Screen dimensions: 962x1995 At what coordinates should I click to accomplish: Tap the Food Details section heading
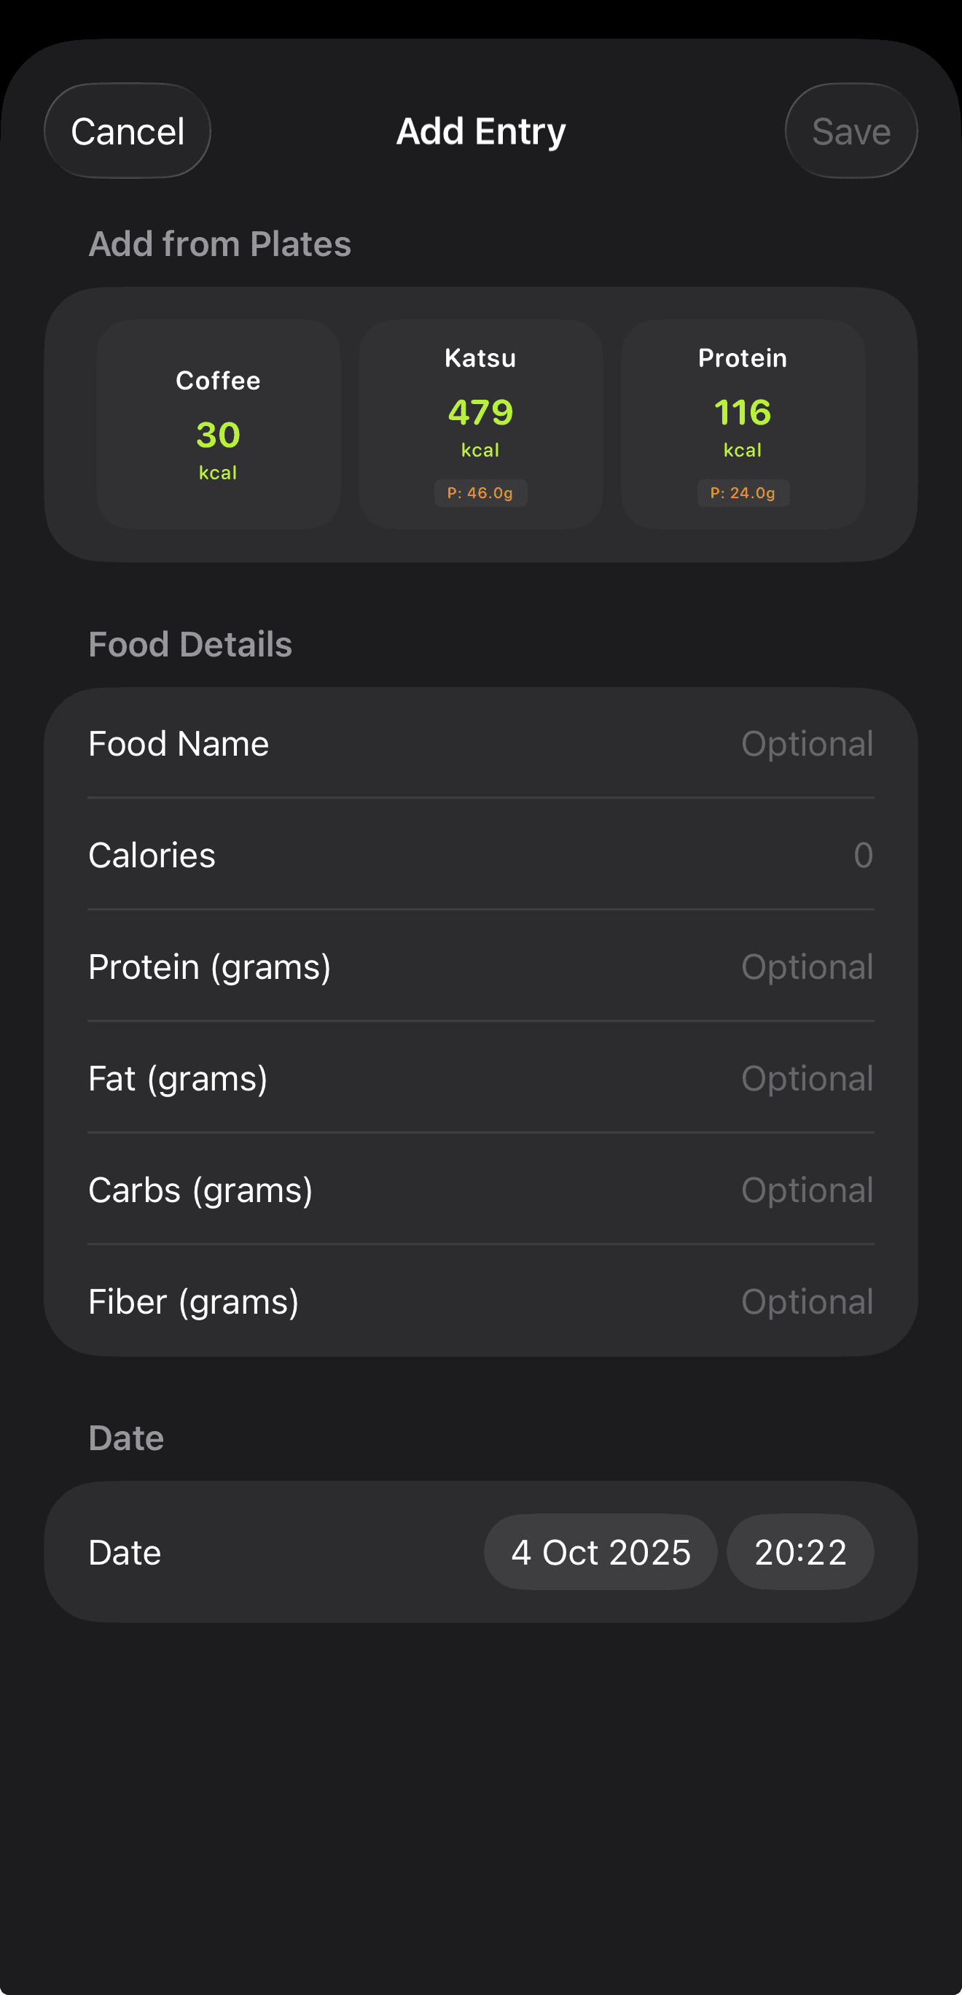point(190,644)
